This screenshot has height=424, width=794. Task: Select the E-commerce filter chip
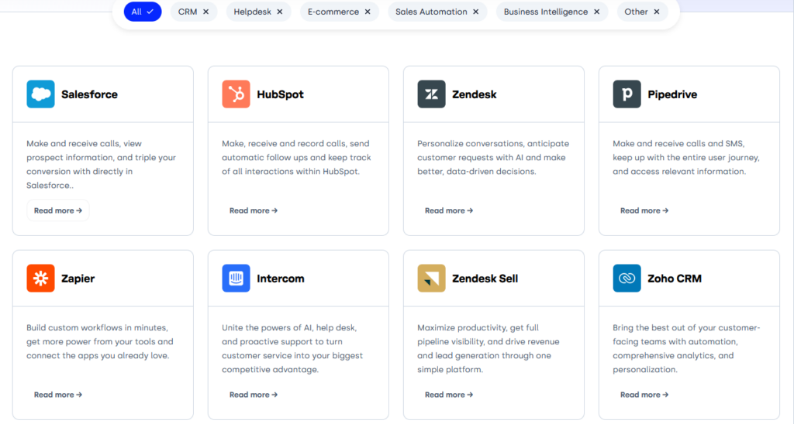[340, 12]
